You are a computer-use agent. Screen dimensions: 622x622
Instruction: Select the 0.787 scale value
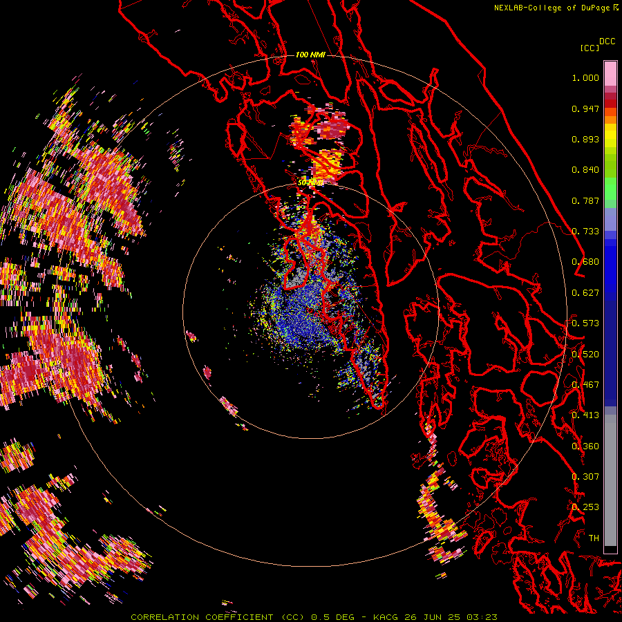tap(585, 200)
